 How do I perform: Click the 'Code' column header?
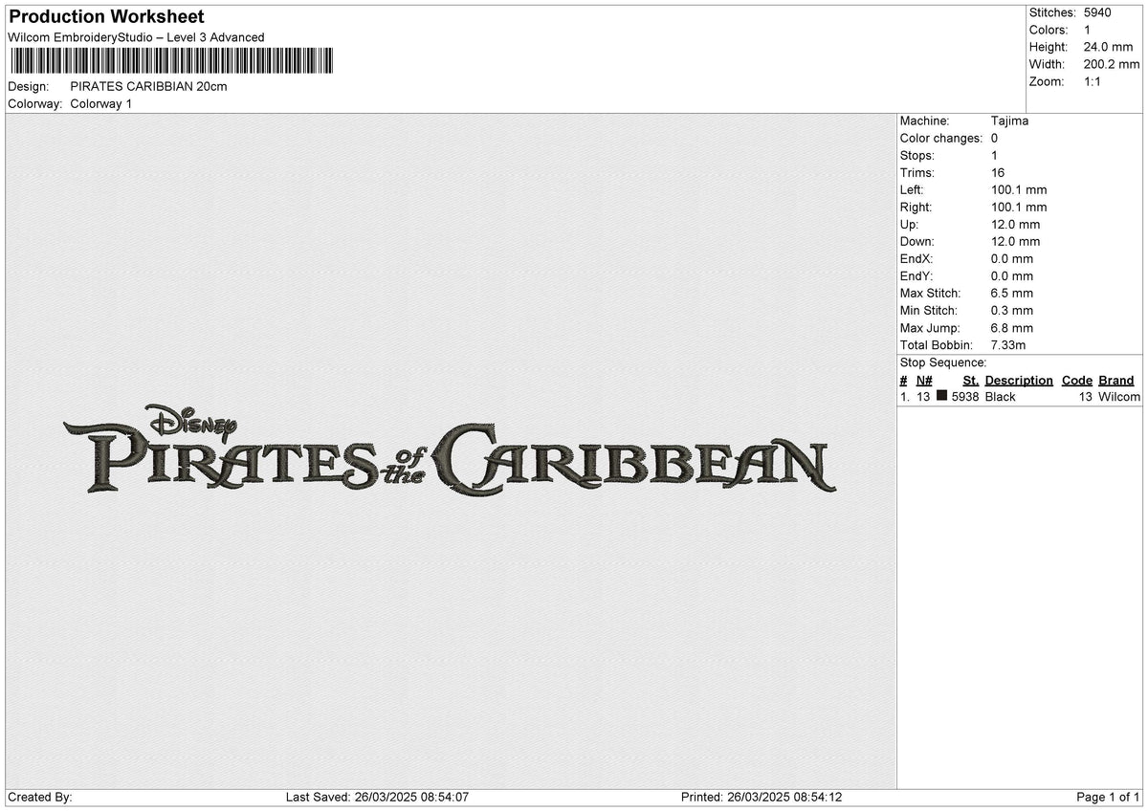1077,380
